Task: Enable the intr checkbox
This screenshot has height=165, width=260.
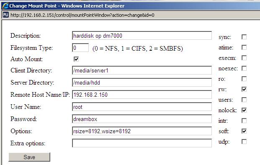Action: [244, 121]
